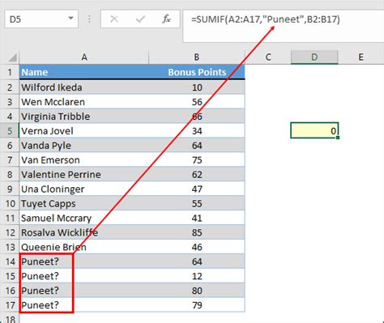Select column A header

point(84,57)
